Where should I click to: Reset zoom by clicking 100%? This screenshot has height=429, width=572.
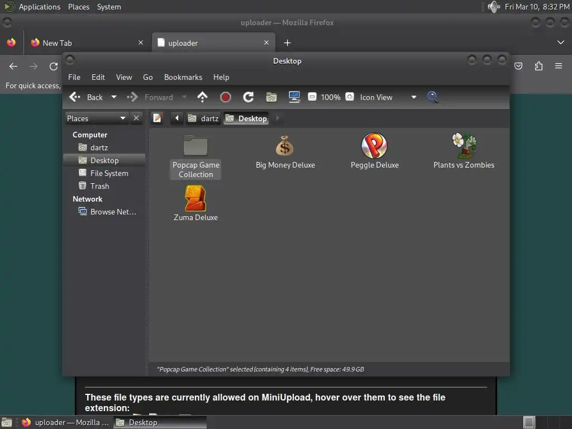pos(331,97)
